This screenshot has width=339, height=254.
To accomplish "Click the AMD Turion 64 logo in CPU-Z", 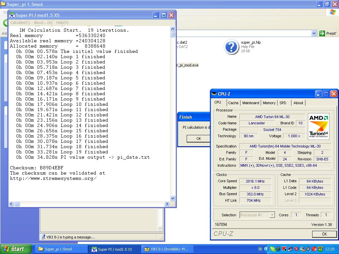I will 318,126.
